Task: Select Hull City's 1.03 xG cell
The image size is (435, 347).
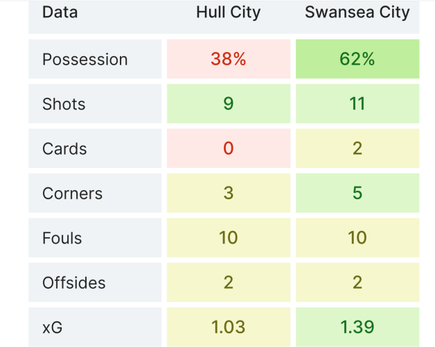Action: click(x=229, y=327)
